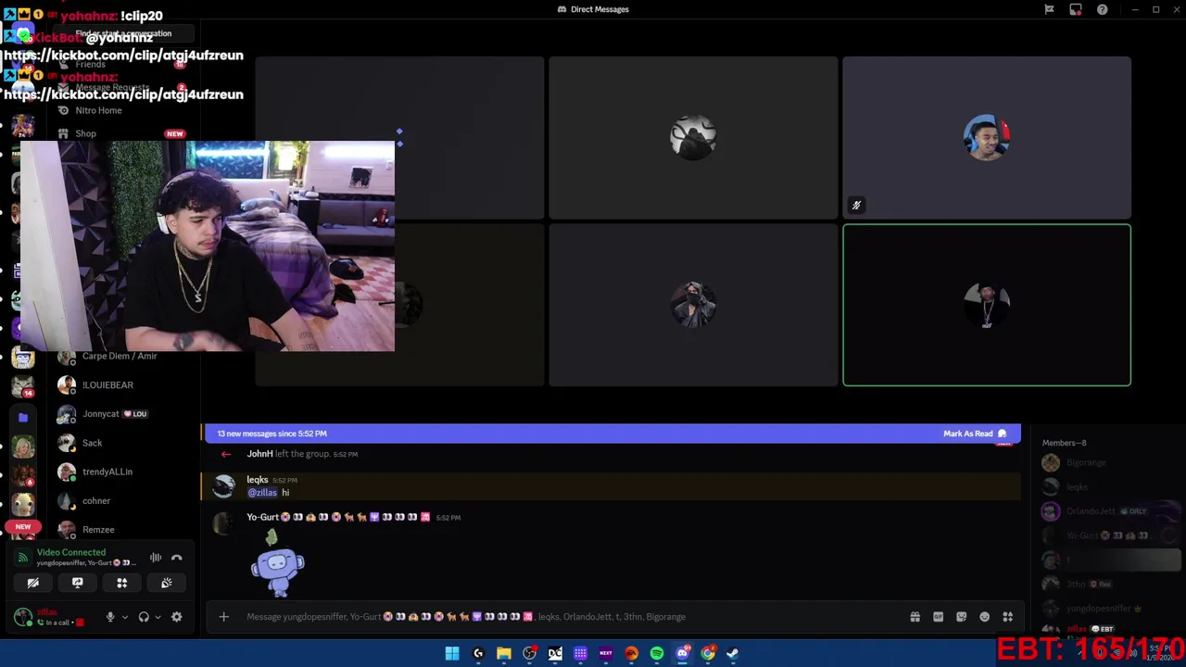Open File Explorer from taskbar
Screen dimensions: 1186x667
pyautogui.click(x=503, y=653)
